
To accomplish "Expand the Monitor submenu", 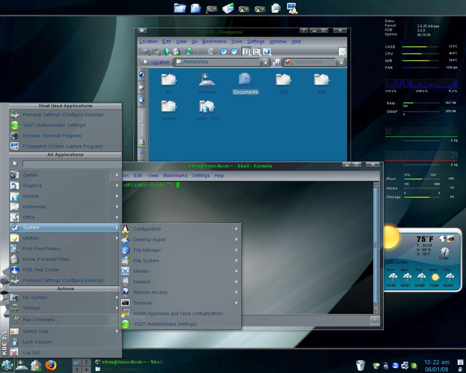I will tap(180, 271).
